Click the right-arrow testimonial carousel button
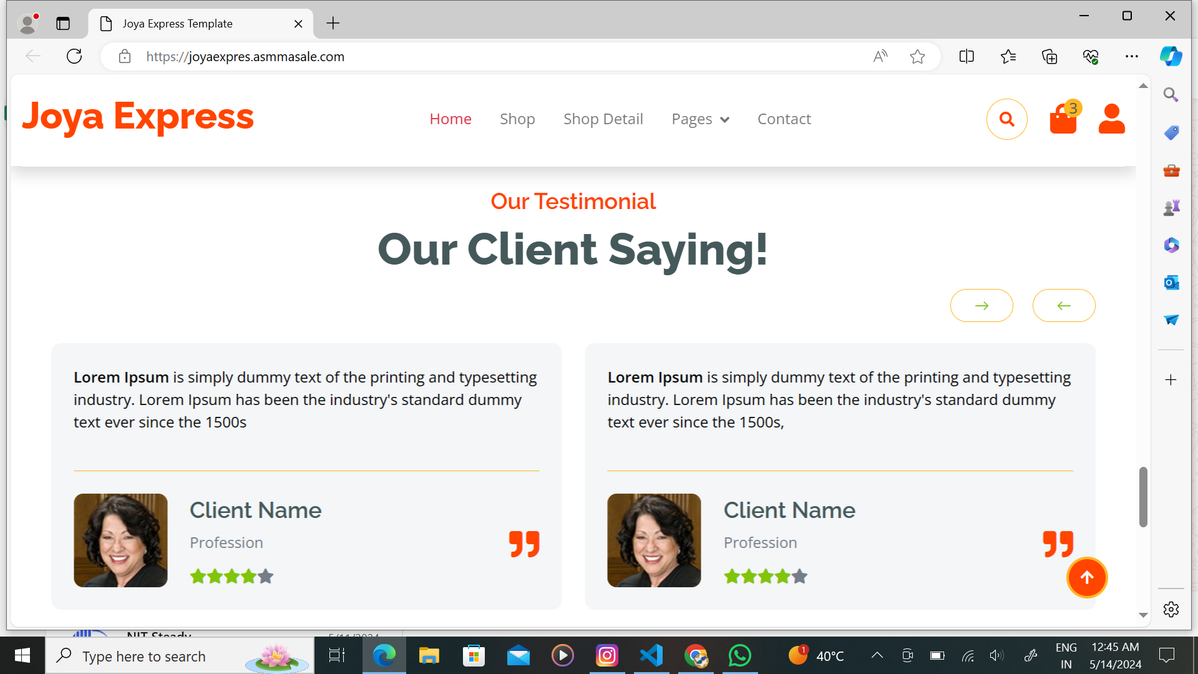 click(x=981, y=306)
